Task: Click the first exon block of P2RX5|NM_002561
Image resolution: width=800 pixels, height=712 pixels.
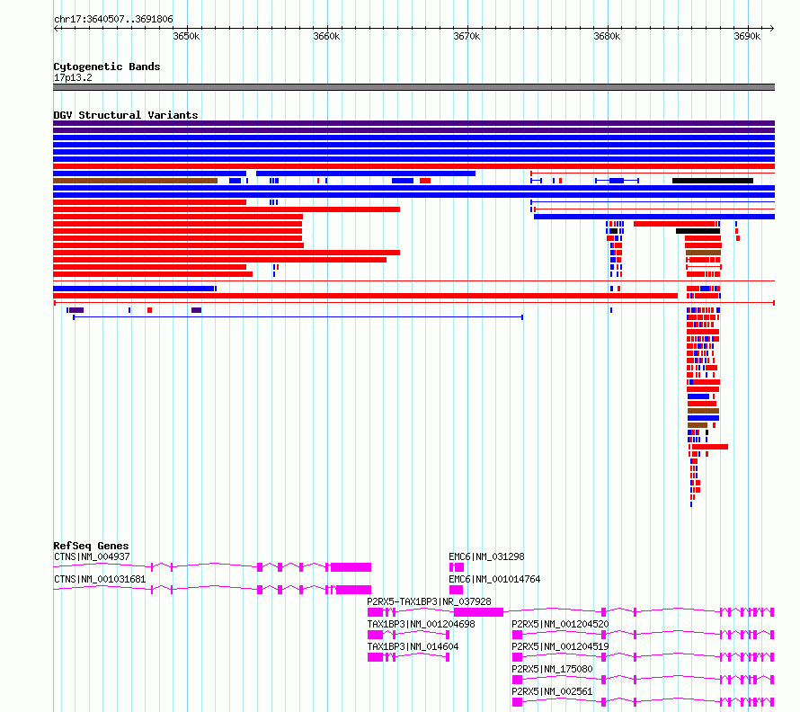Action: [518, 702]
